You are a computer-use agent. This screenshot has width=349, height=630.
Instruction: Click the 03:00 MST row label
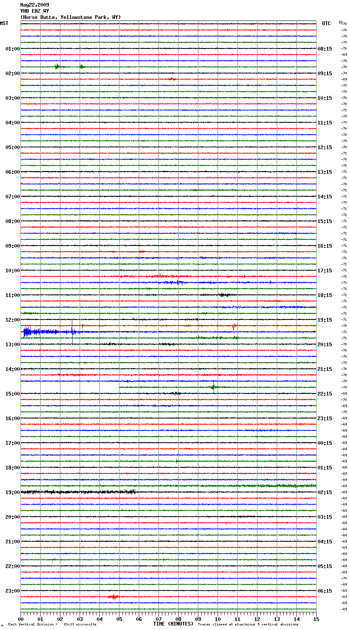[x=13, y=98]
